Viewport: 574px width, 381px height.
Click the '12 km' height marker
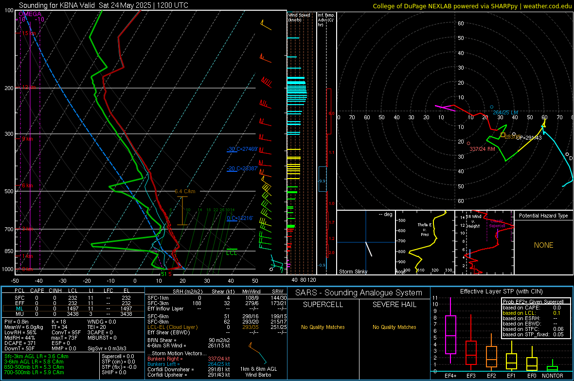click(29, 88)
